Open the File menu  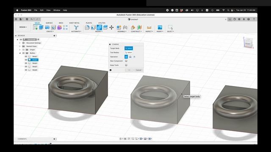pos(36,10)
